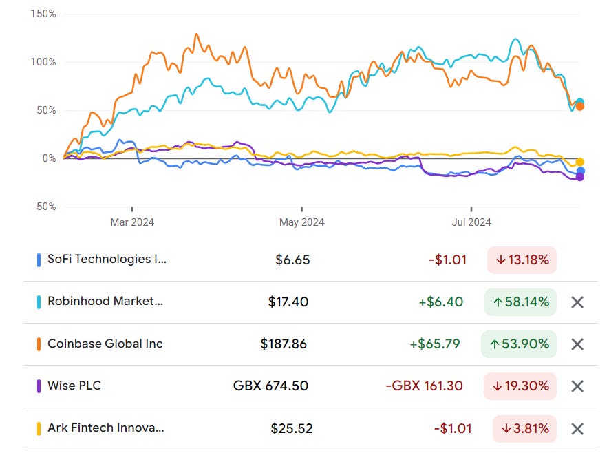
Task: Click Coinbase orange color marker
Action: 39,344
